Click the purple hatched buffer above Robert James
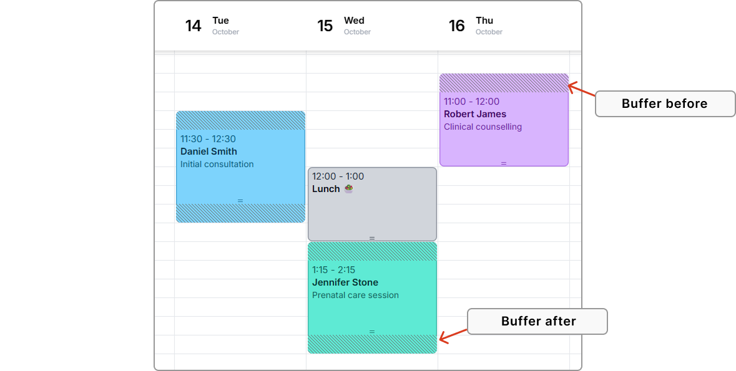Screen dimensions: 736x371 (x=504, y=83)
